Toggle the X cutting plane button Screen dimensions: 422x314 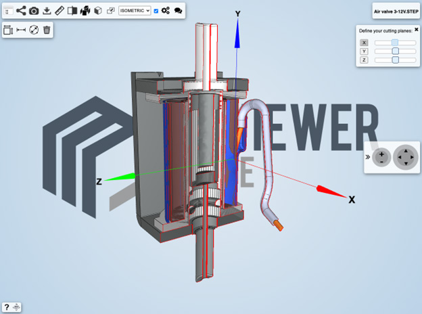click(x=364, y=42)
